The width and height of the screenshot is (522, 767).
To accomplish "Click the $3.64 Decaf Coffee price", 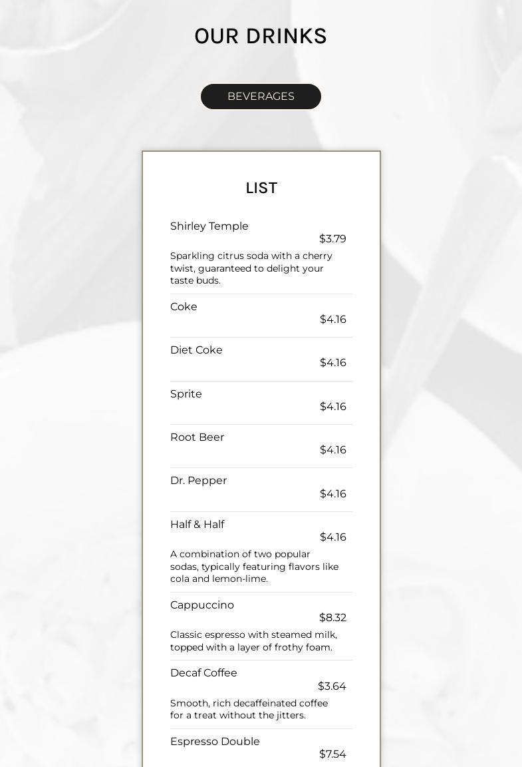I will pyautogui.click(x=332, y=686).
